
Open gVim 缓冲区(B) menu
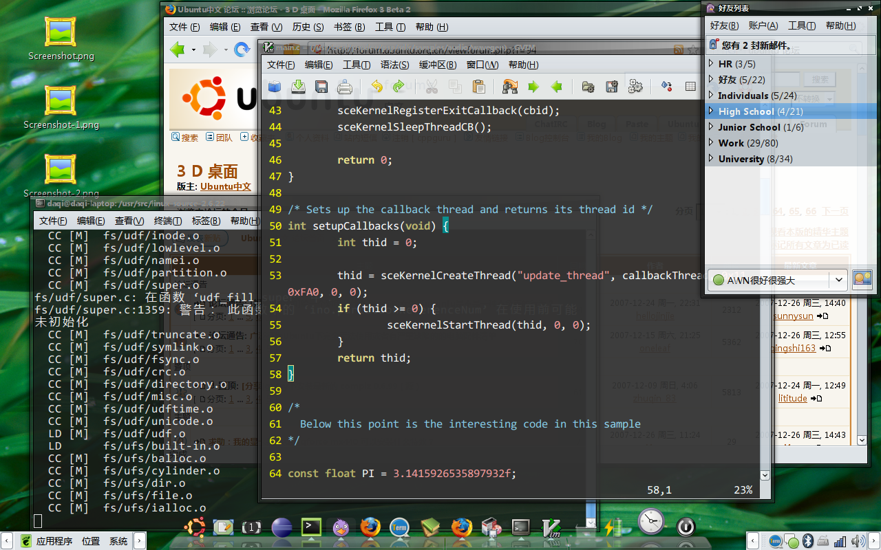pyautogui.click(x=438, y=65)
